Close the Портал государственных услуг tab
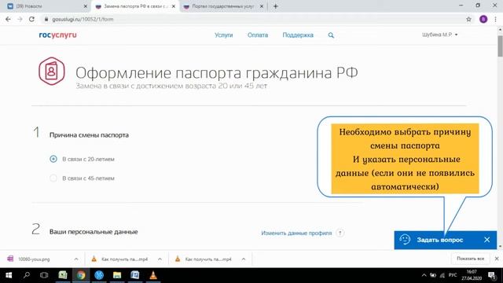Image resolution: width=503 pixels, height=283 pixels. 262,6
